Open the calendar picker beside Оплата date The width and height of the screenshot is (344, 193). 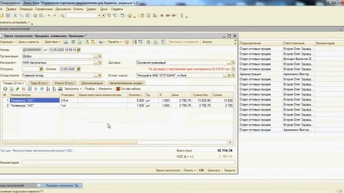(x=79, y=69)
